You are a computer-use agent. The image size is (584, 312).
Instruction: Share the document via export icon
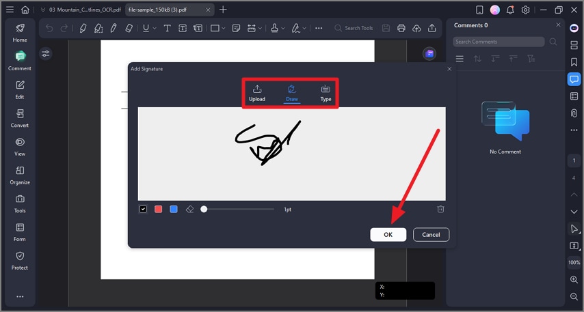point(432,28)
